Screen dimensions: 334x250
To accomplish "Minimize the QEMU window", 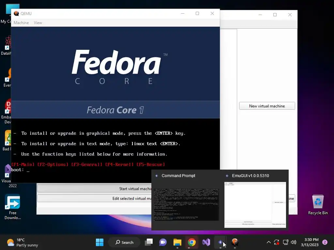I will tap(183, 13).
